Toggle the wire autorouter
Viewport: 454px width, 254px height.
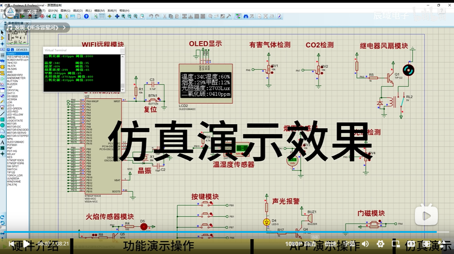pyautogui.click(x=238, y=17)
